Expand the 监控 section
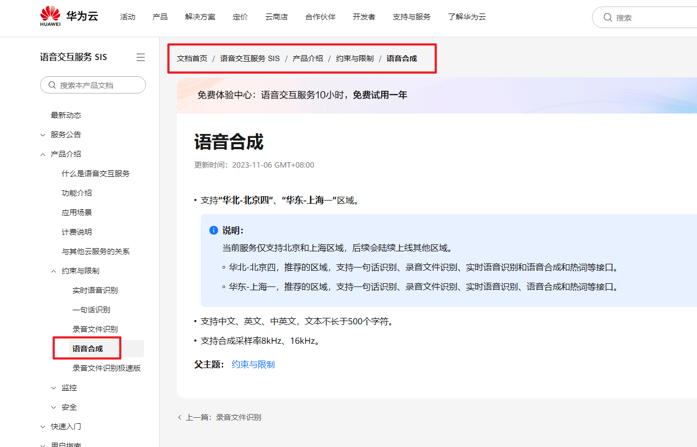Screen dimensions: 697x447 coord(54,388)
